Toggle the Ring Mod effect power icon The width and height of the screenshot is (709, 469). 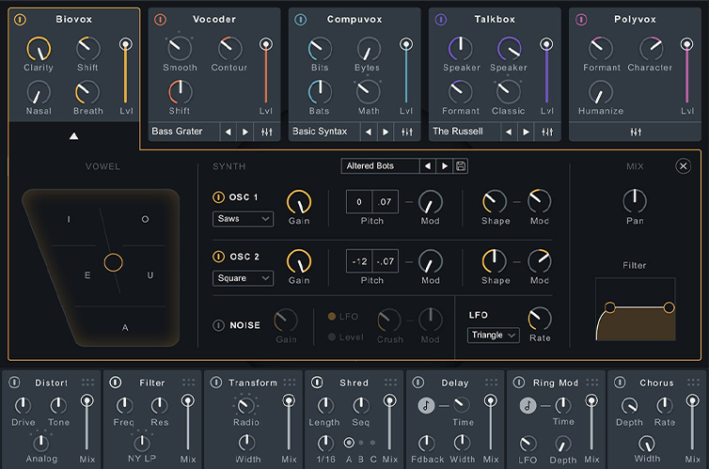519,383
